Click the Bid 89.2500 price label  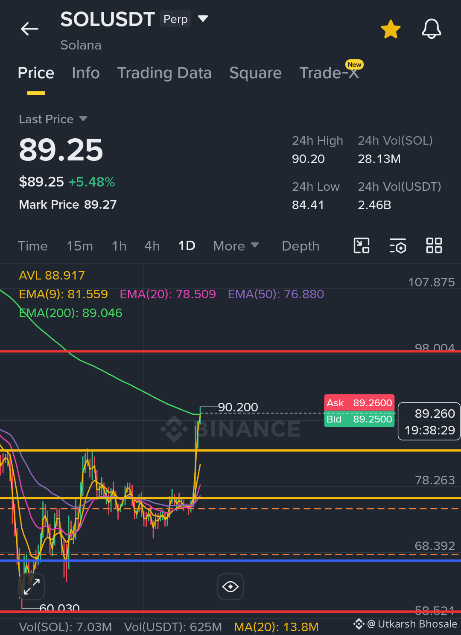click(x=359, y=419)
